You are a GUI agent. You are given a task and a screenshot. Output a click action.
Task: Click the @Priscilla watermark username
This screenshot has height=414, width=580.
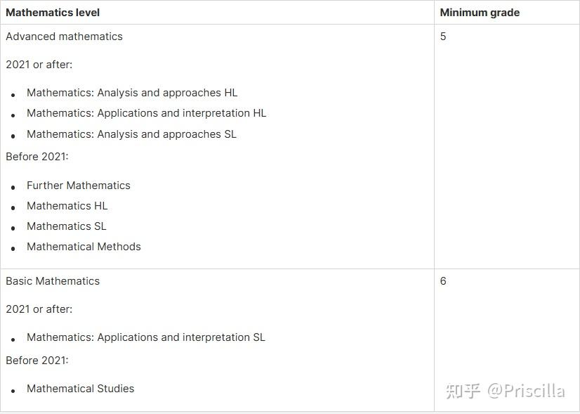527,391
